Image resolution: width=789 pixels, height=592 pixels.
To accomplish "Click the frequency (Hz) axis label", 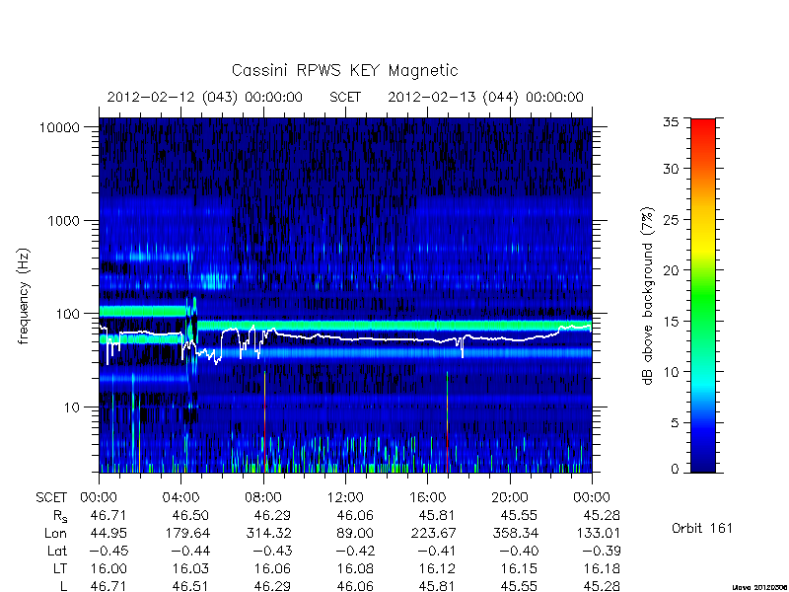I will pyautogui.click(x=24, y=296).
